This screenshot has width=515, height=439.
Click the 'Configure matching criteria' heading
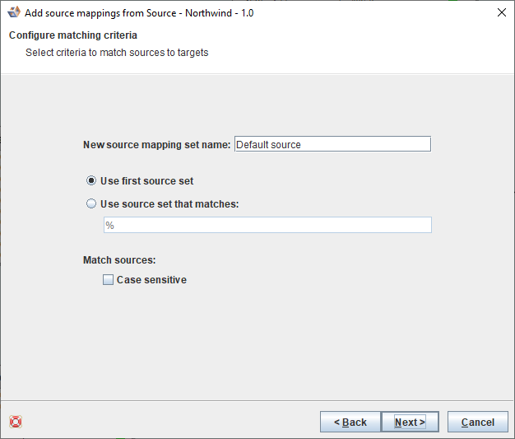coord(73,35)
